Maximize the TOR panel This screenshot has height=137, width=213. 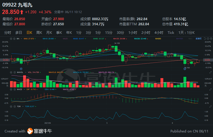click(x=210, y=106)
